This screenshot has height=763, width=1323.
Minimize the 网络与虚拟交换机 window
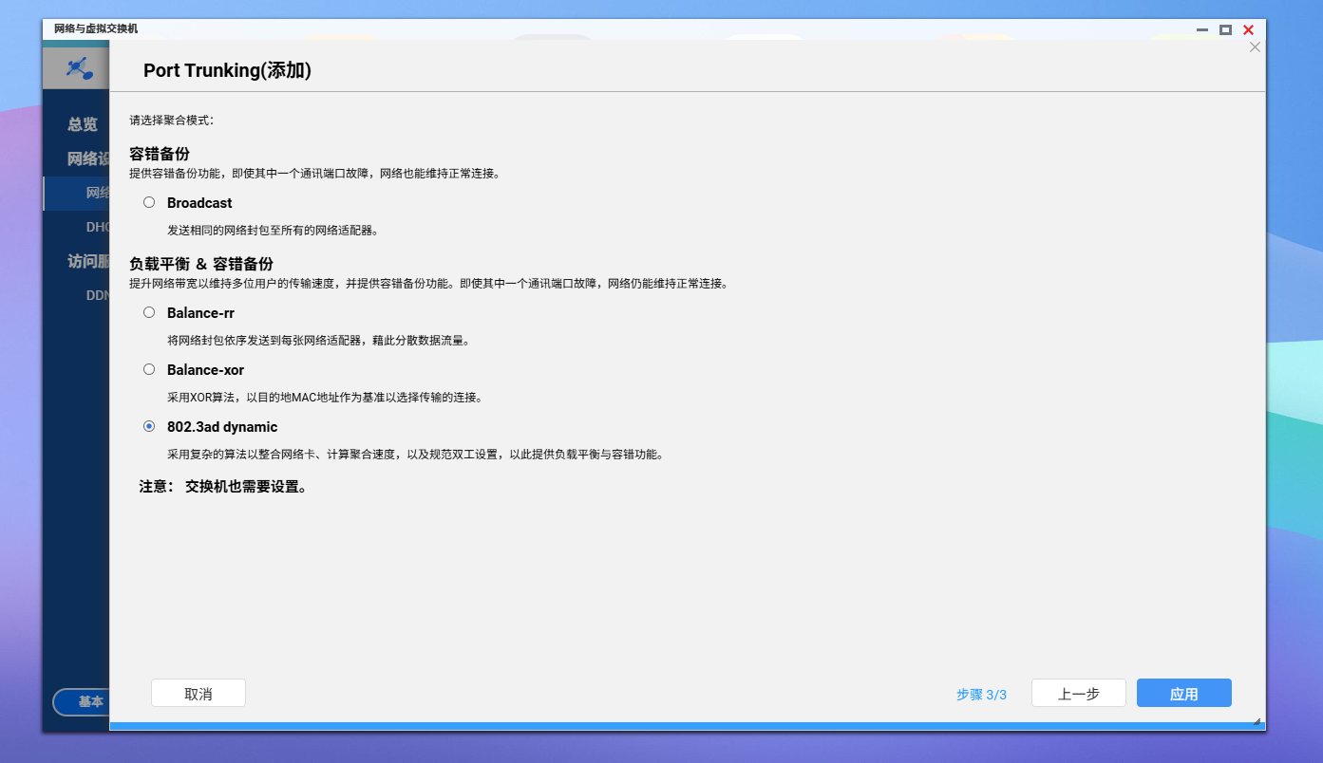(1202, 29)
